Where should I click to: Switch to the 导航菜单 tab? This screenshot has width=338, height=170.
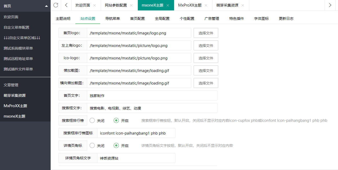(113, 19)
